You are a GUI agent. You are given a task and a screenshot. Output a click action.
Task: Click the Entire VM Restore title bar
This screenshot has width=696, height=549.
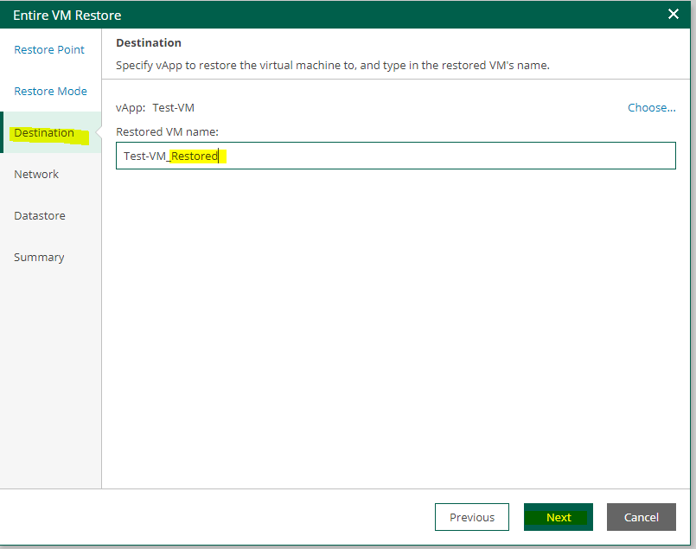click(x=259, y=15)
